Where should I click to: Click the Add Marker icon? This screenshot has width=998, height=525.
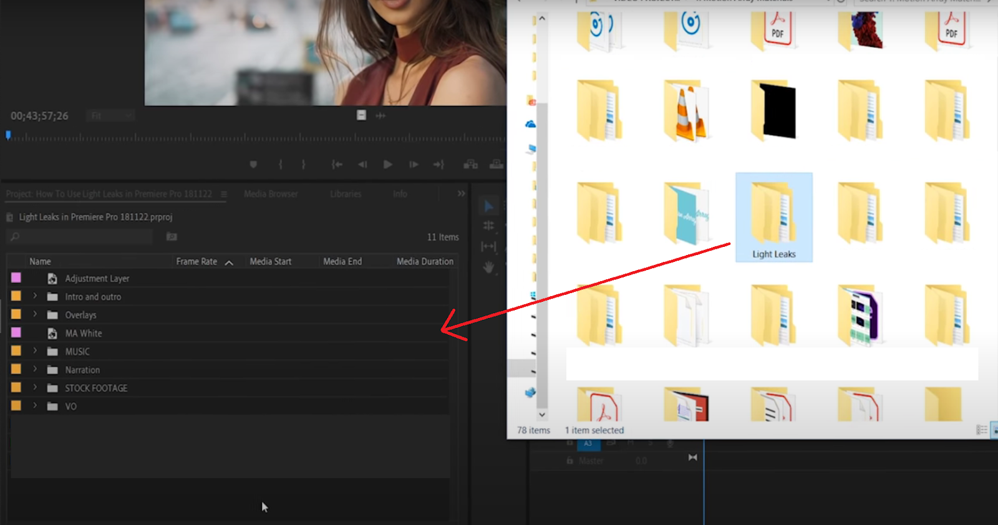(253, 165)
